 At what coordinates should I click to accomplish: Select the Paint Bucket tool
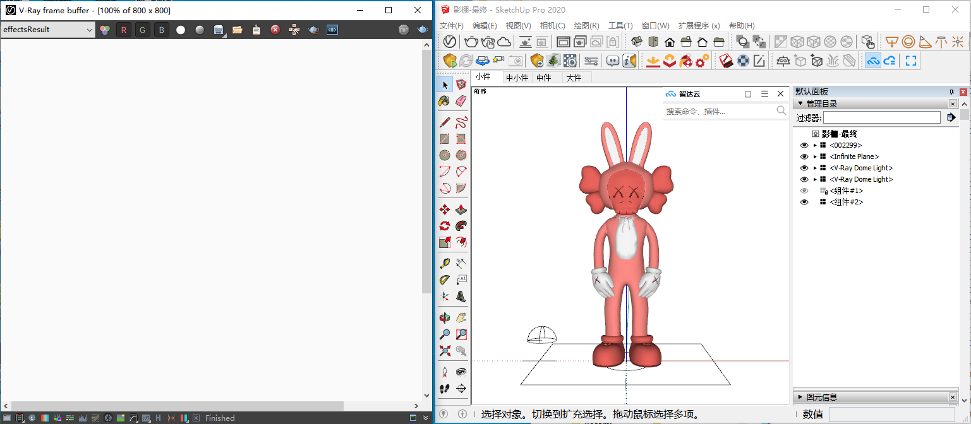(445, 101)
